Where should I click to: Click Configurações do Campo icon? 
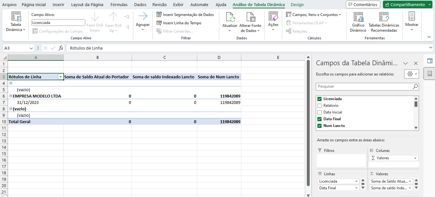(x=35, y=31)
